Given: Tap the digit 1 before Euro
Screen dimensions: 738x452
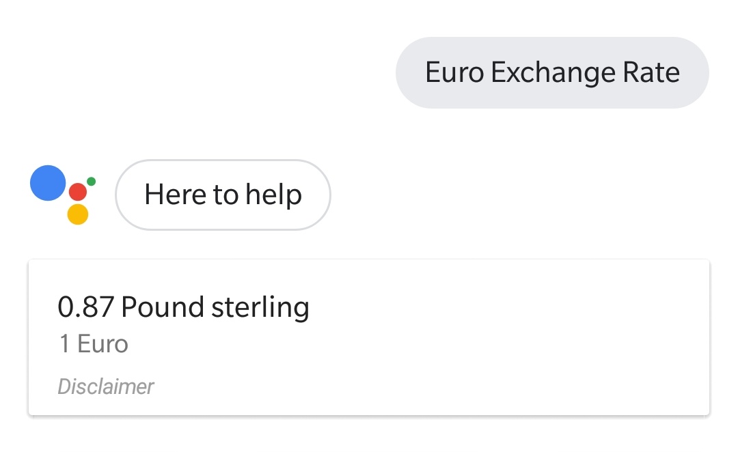Looking at the screenshot, I should pos(64,344).
